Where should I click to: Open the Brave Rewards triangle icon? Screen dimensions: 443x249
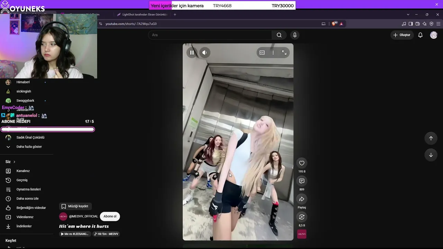[341, 24]
